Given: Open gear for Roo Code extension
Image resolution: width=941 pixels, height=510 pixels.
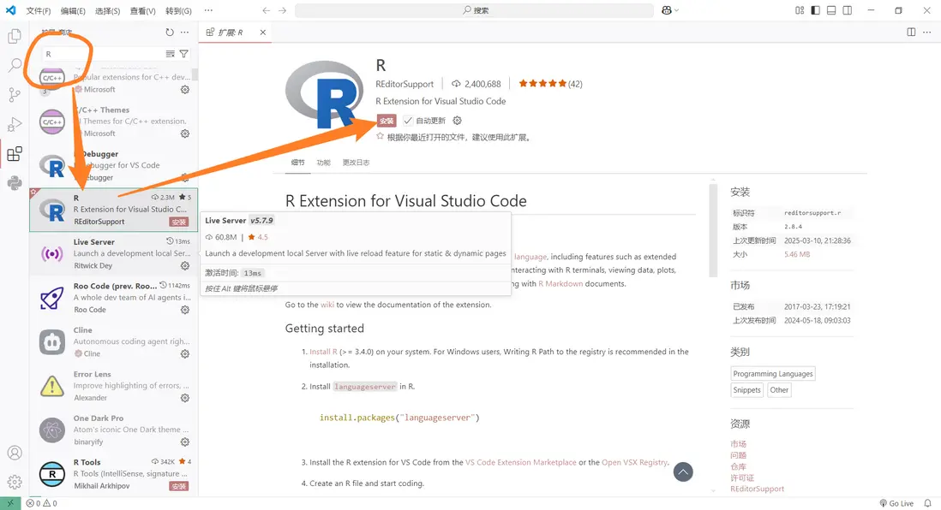Looking at the screenshot, I should (185, 310).
